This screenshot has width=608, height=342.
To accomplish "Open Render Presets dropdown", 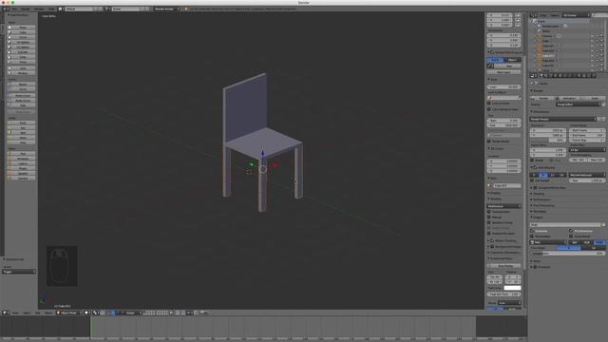I will pos(563,119).
